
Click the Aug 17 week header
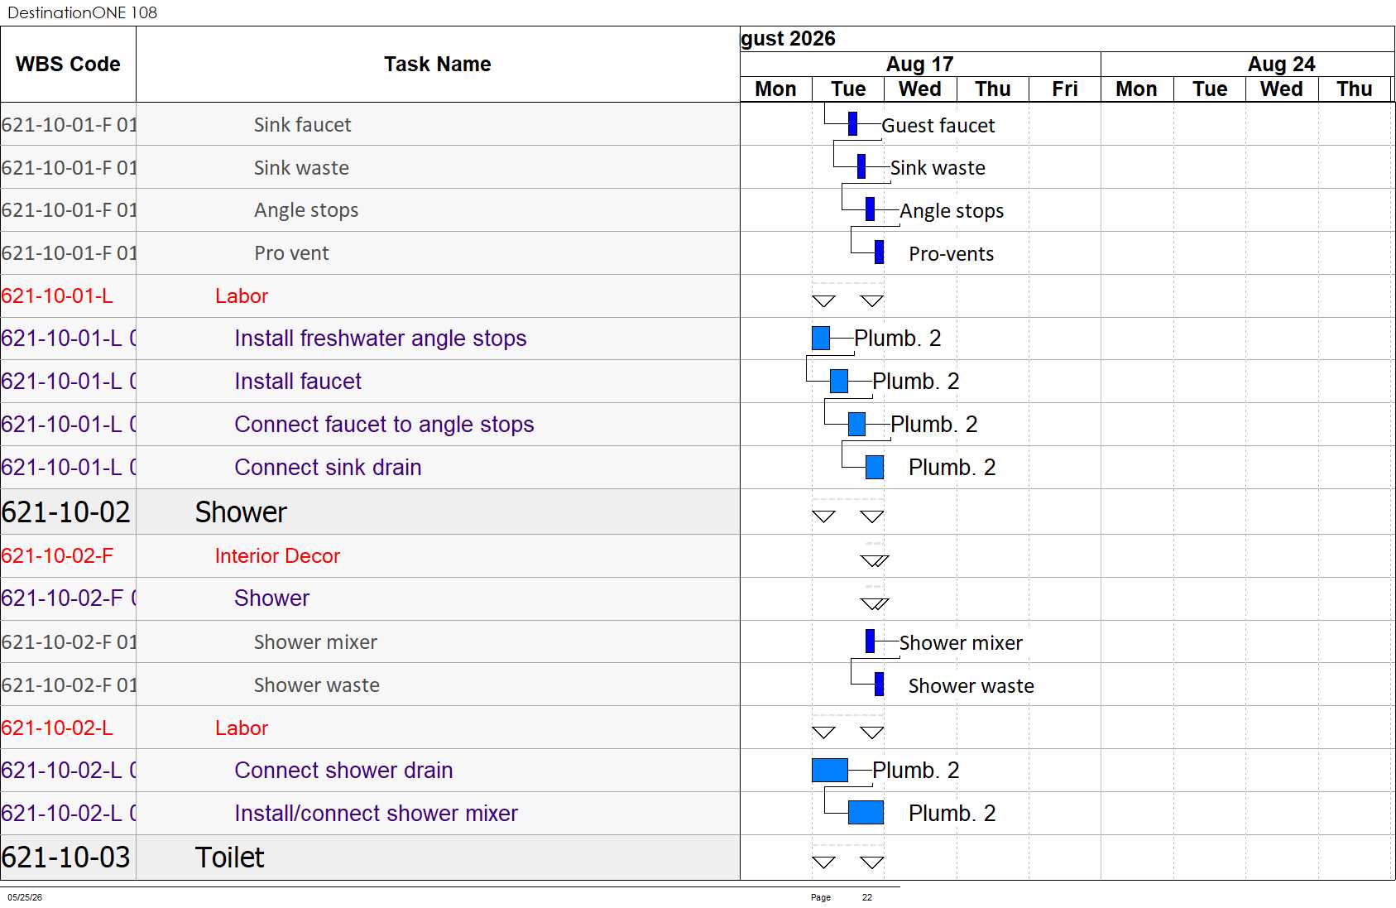(x=920, y=64)
